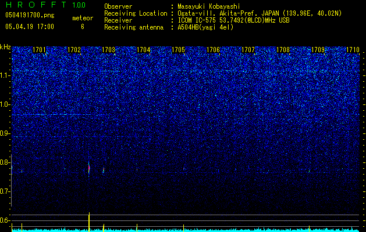This screenshot has width=366, height=232.
Task: Click the version number 1.0.0
Action: coord(79,5)
